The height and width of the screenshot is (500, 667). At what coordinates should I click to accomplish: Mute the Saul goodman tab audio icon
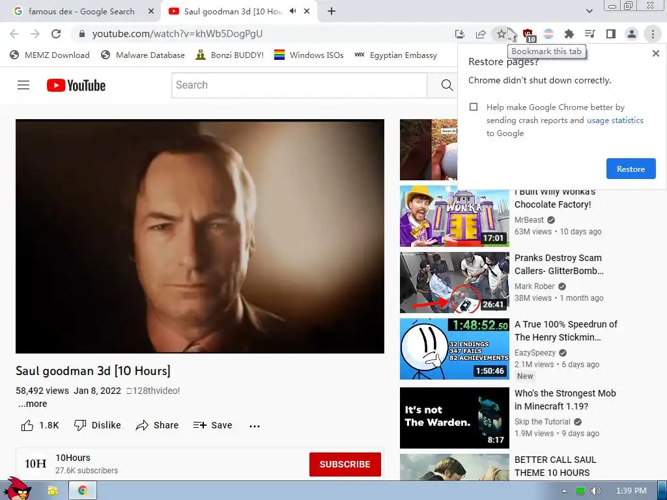(292, 11)
